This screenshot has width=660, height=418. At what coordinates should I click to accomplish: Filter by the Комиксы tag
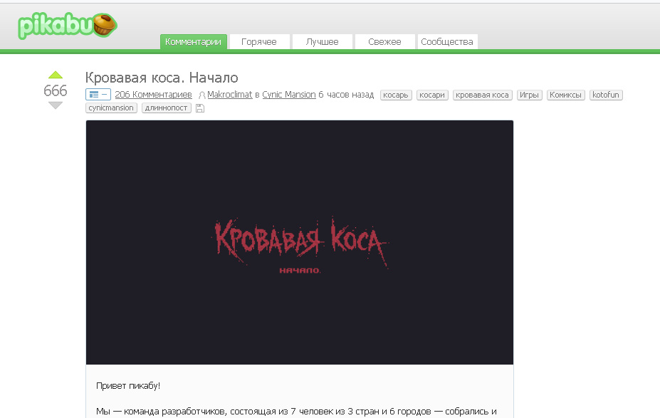click(566, 95)
